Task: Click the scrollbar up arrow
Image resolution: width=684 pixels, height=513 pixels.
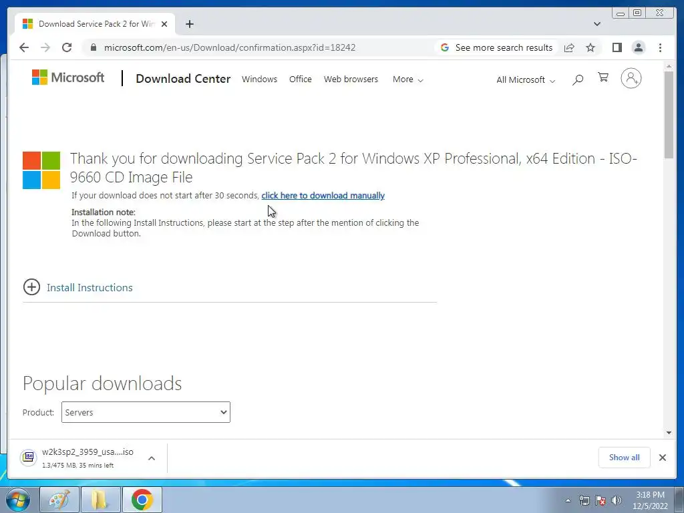Action: (669, 66)
